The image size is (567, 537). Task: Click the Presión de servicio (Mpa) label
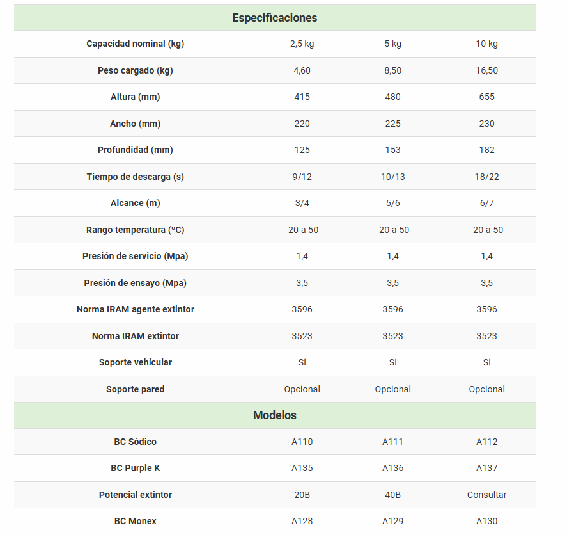point(135,257)
